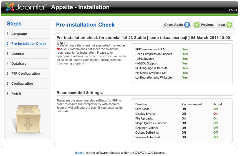Click the green On actual value for File Uploads
This screenshot has height=156, width=240.
215,118
